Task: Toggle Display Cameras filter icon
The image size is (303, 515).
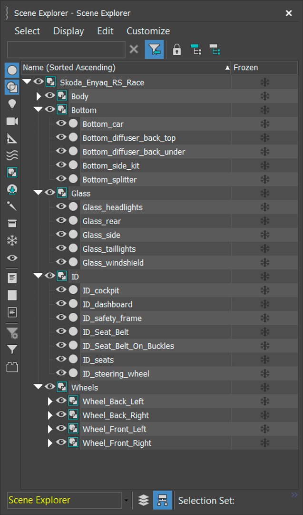Action: tap(12, 122)
